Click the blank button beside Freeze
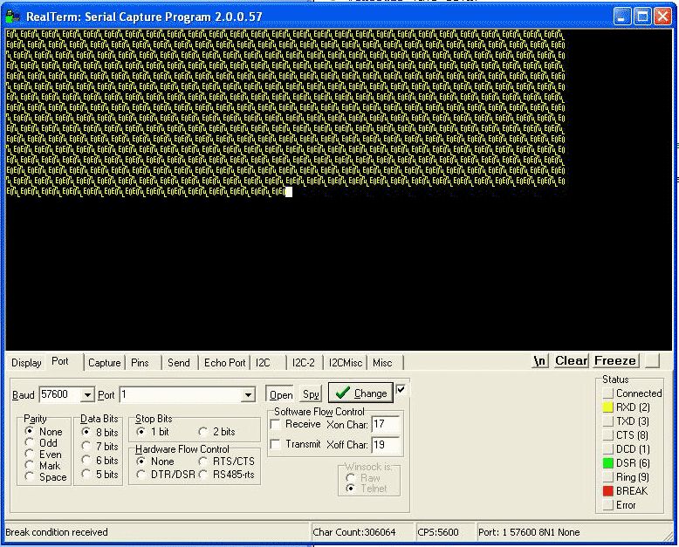This screenshot has height=547, width=679. 652,360
